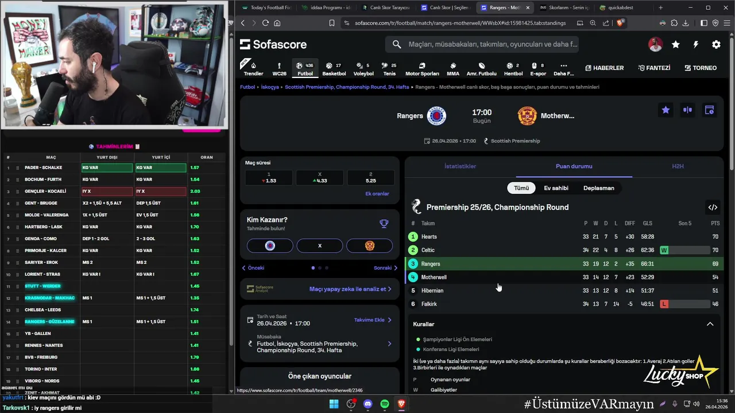Screen dimensions: 735x413
Task: Pick the 1 odds at 1.53
Action: (x=269, y=177)
